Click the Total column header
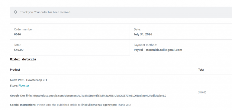 (x=201, y=70)
